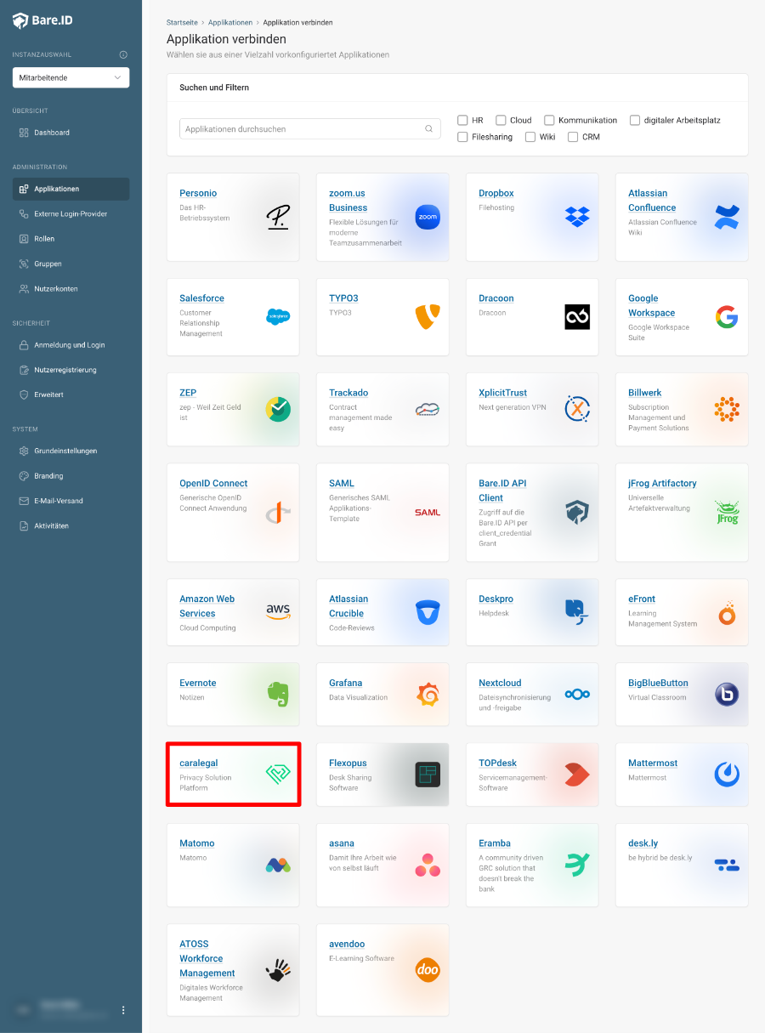Open the Matomo application link
Screen dimensions: 765x1033
[197, 843]
